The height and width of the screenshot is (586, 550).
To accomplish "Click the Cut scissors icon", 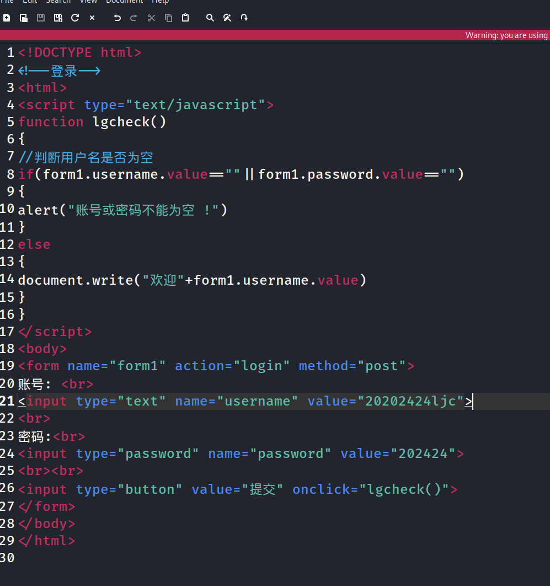I will coord(151,18).
